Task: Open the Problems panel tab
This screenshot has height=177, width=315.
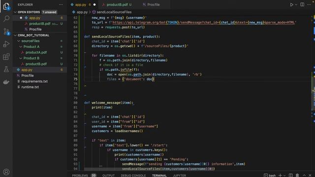Action: (x=80, y=175)
